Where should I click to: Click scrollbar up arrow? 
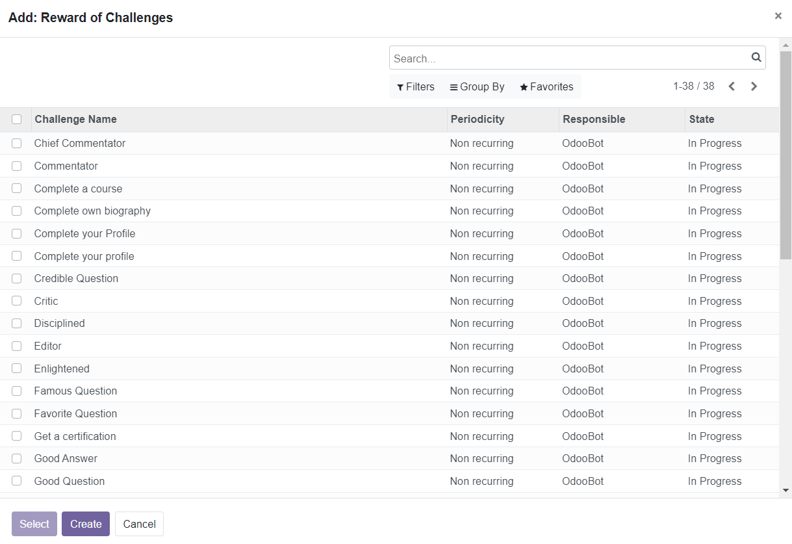pyautogui.click(x=786, y=45)
